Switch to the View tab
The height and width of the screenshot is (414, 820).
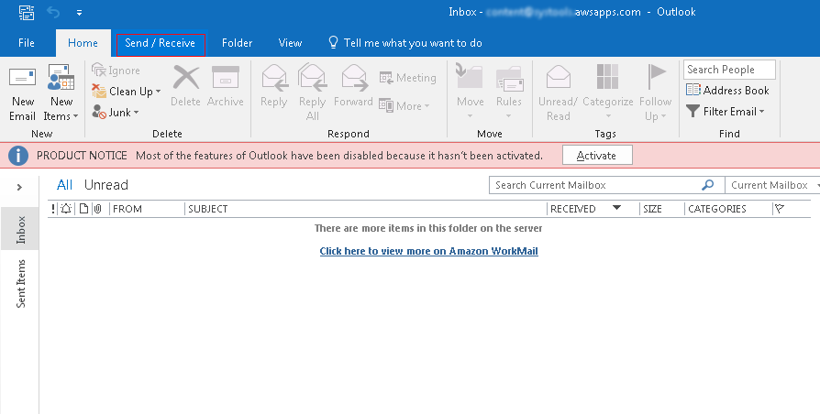pos(290,43)
